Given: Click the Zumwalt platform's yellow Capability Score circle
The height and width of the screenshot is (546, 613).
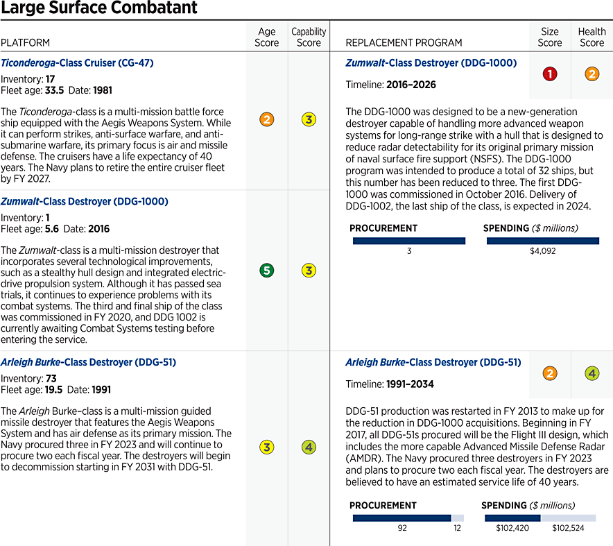Looking at the screenshot, I should 309,271.
